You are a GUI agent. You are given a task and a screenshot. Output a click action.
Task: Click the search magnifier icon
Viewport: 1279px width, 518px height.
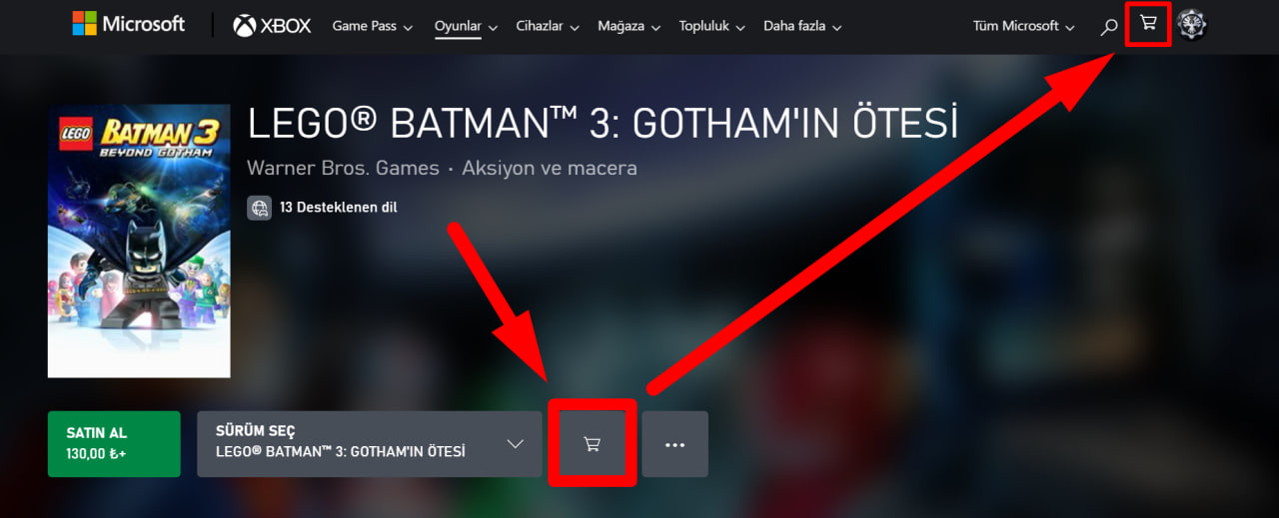click(x=1108, y=27)
